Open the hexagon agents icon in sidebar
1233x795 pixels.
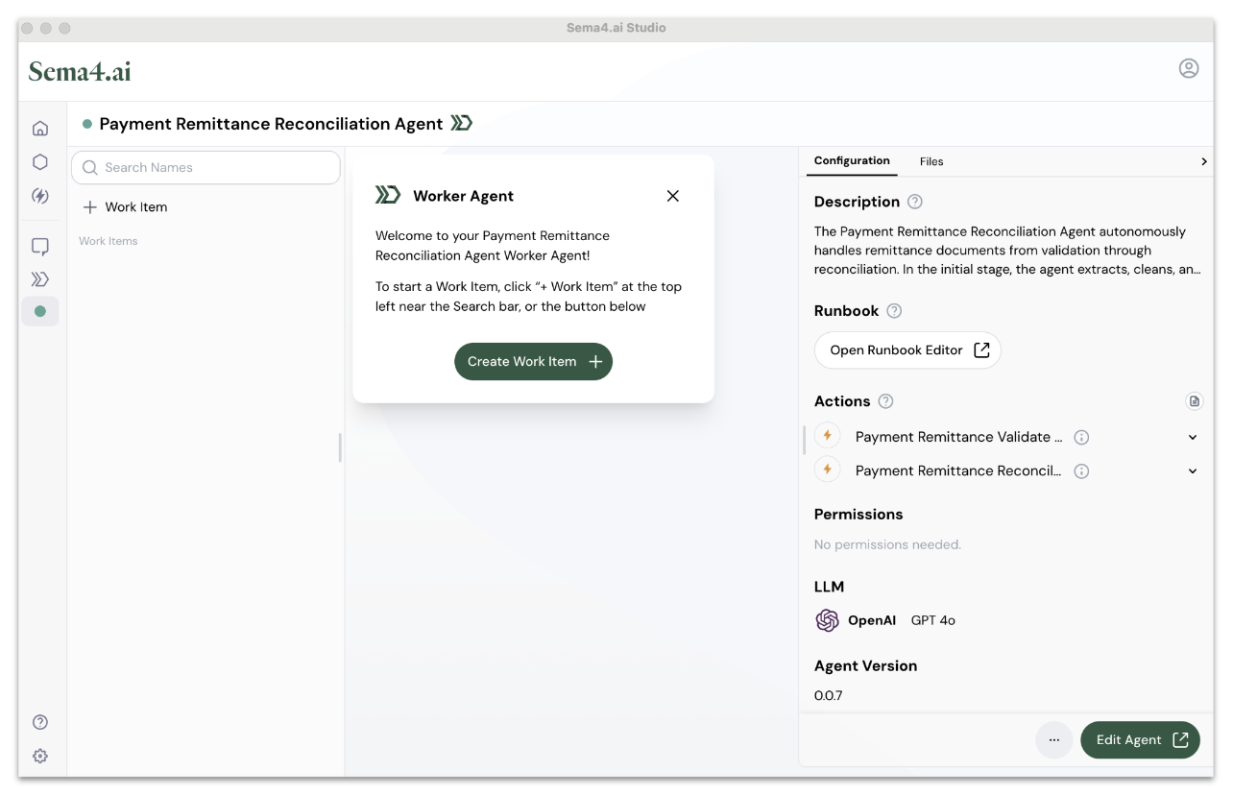[x=40, y=162]
